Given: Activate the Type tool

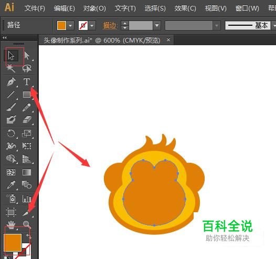Looking at the screenshot, I should [x=27, y=82].
